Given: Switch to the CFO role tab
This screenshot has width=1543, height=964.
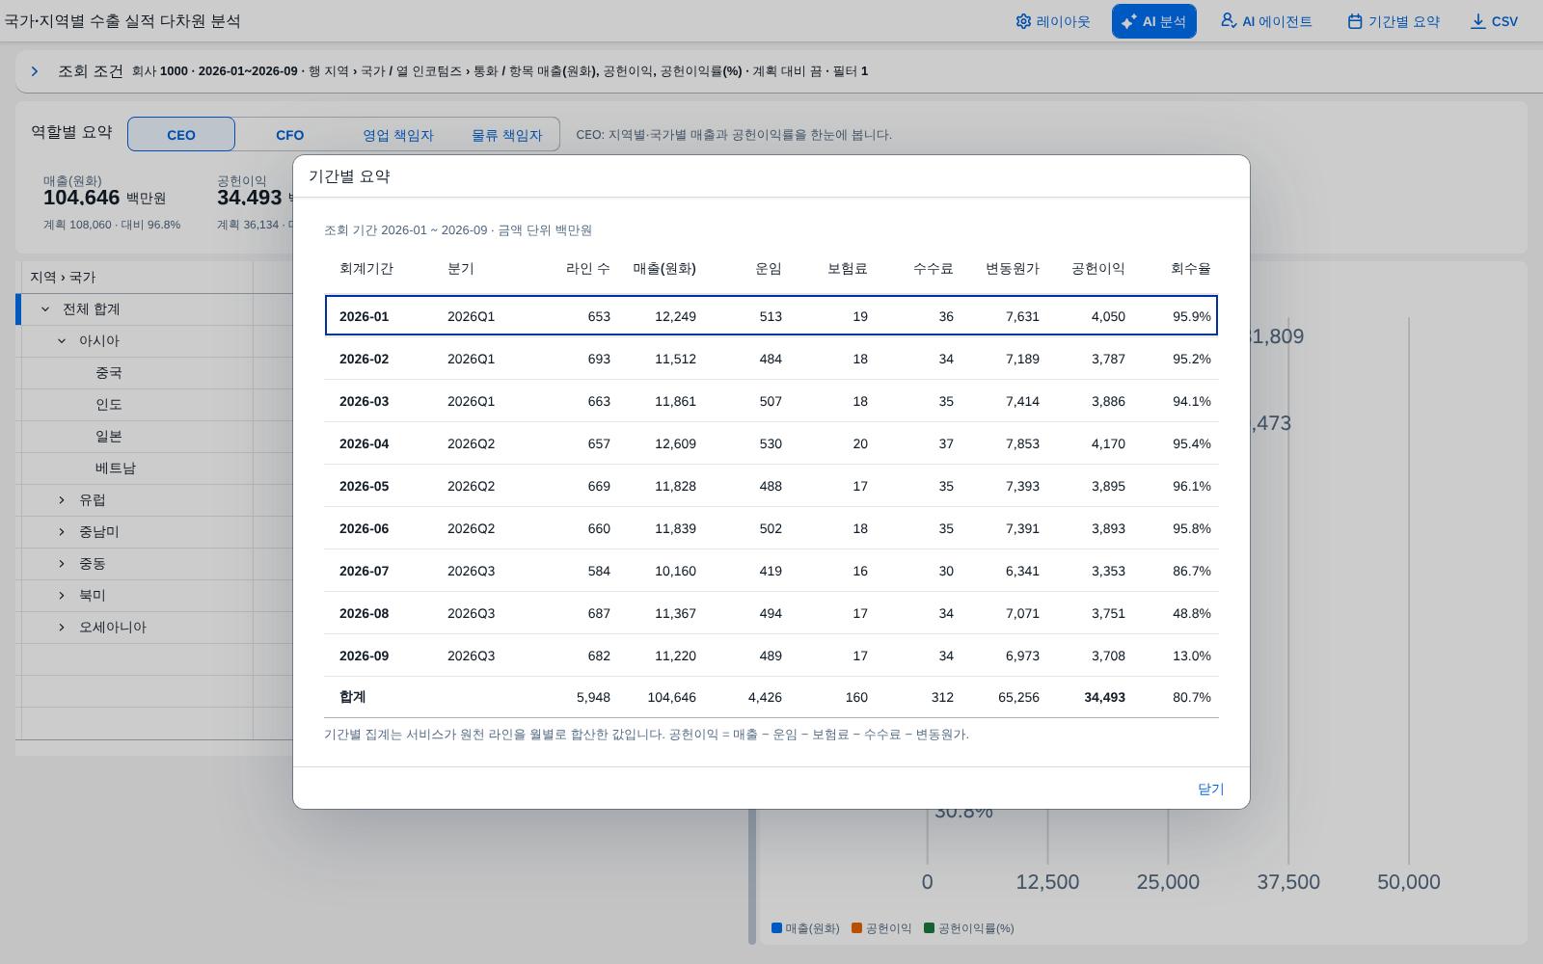Looking at the screenshot, I should [289, 135].
